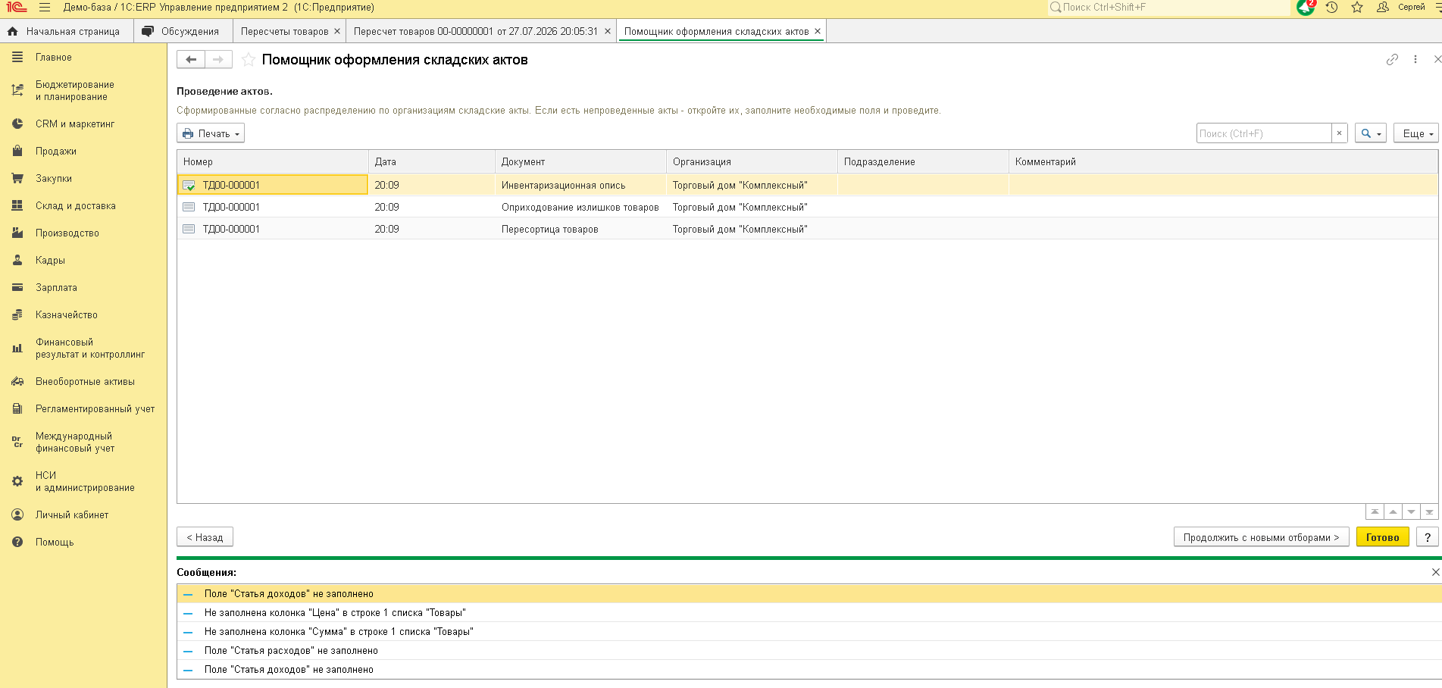This screenshot has width=1442, height=688.
Task: Switch to Обсуждения tab
Action: pyautogui.click(x=183, y=32)
